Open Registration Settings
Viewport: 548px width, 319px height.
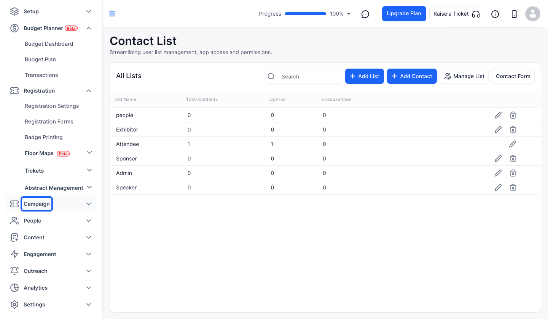tap(52, 106)
